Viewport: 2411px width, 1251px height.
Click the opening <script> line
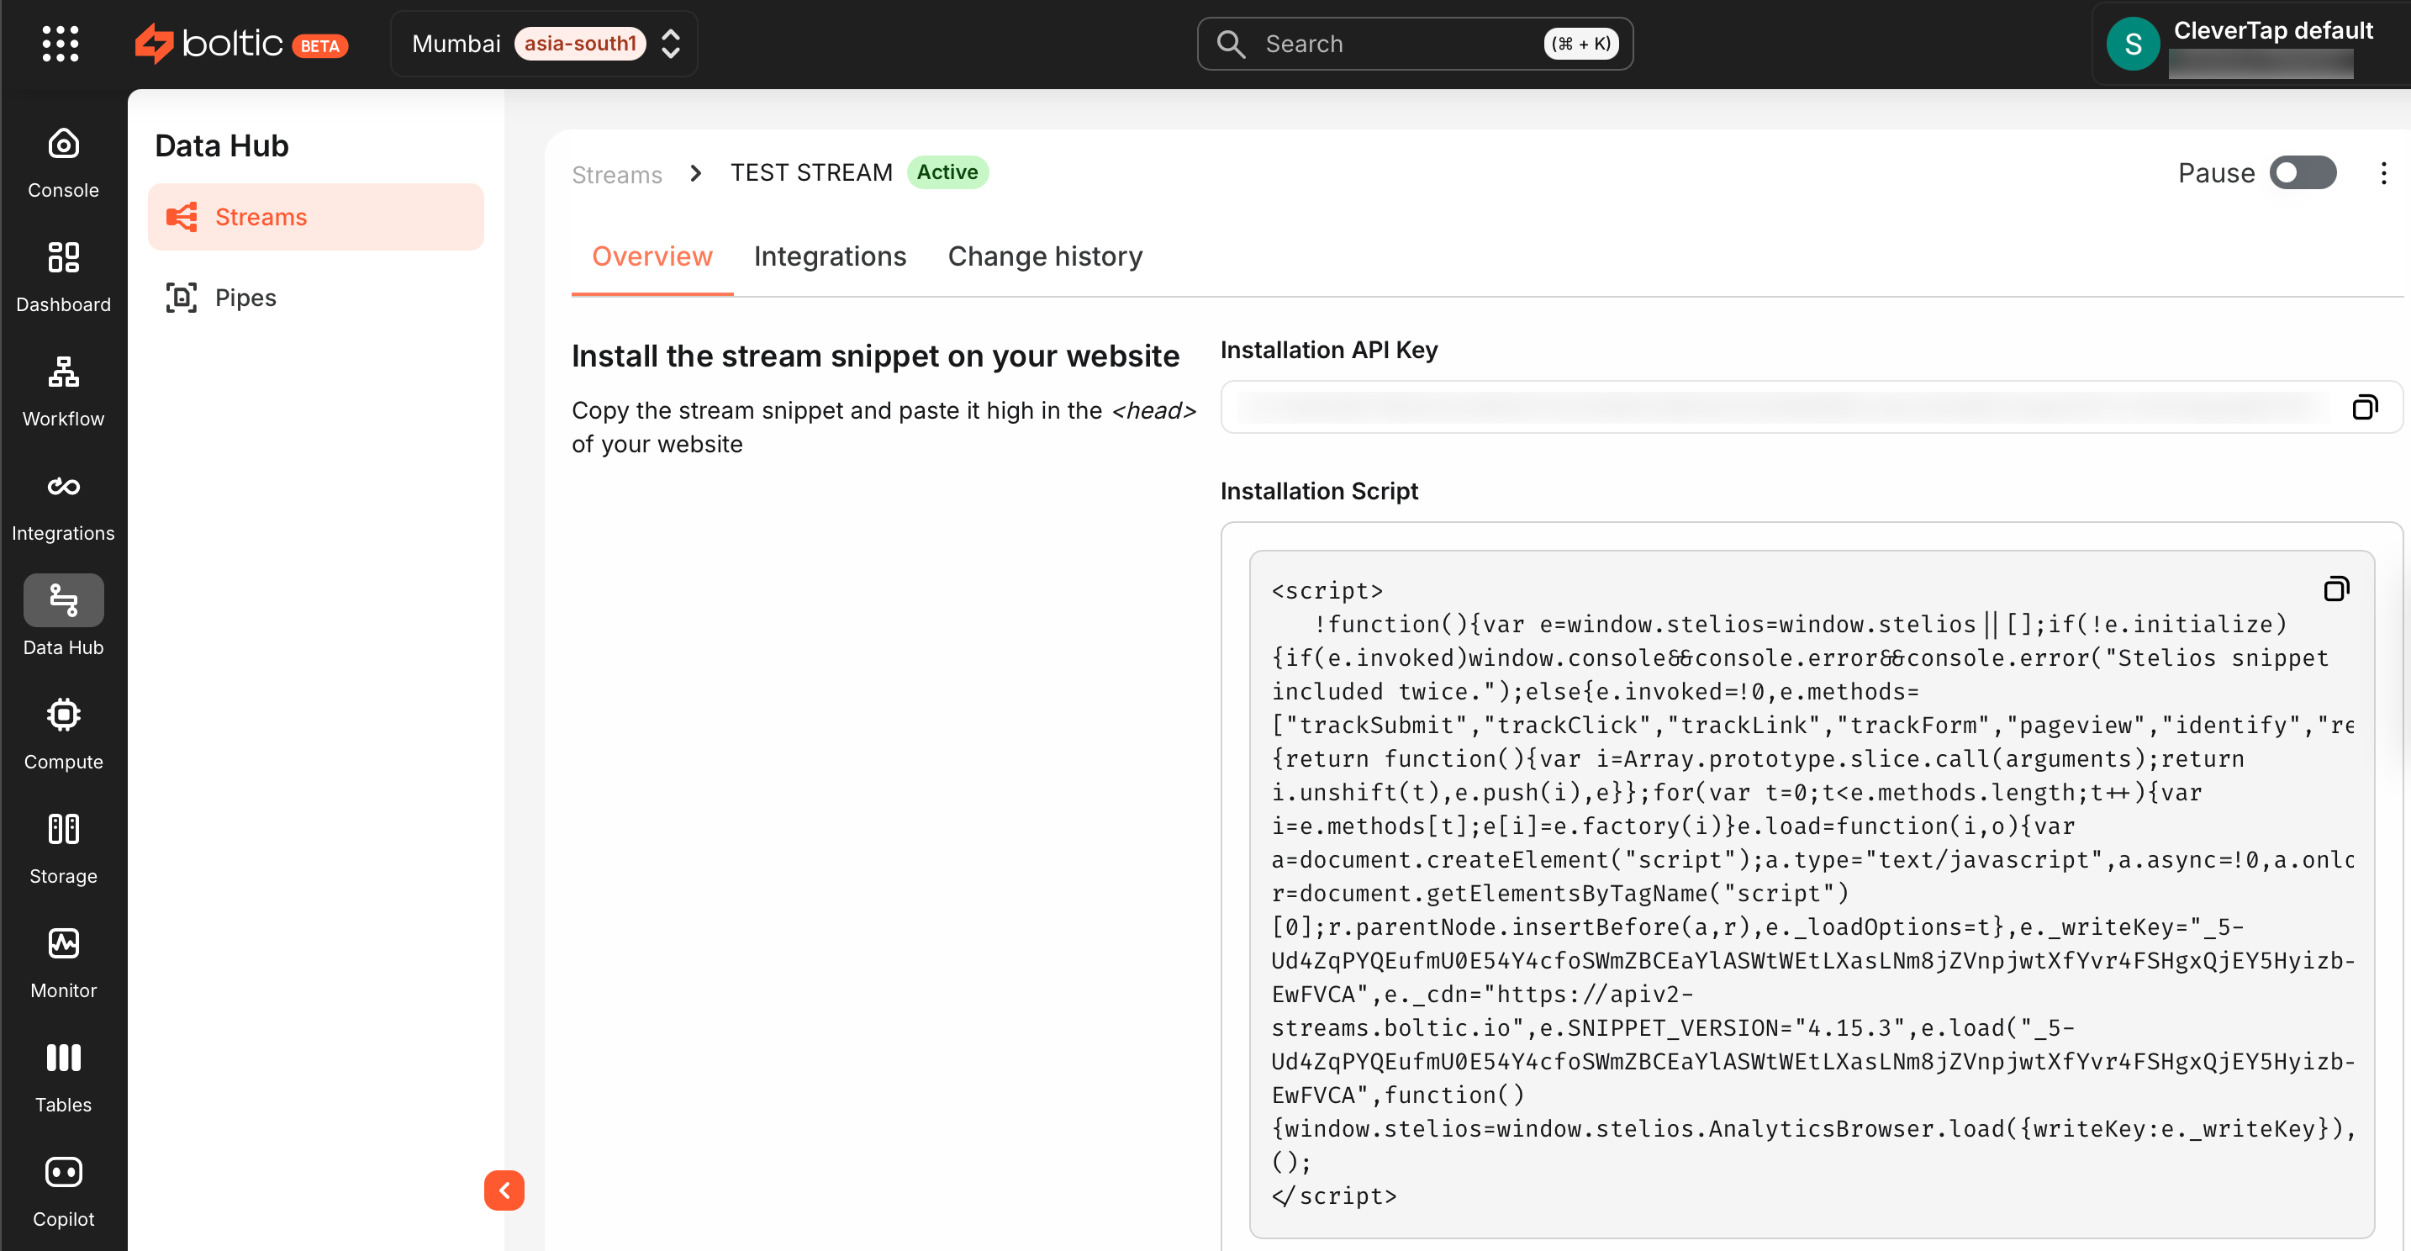[1327, 590]
